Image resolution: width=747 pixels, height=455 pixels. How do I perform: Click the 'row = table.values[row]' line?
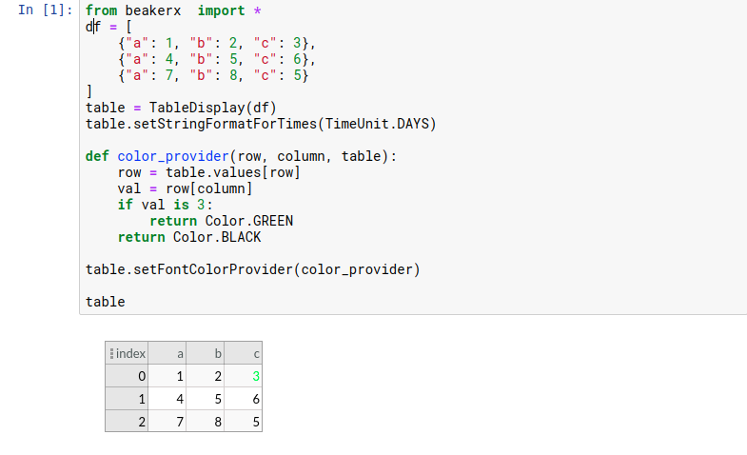click(209, 172)
